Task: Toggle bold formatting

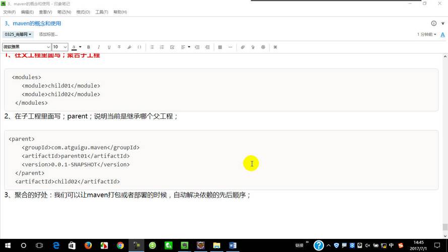Action: (89, 47)
